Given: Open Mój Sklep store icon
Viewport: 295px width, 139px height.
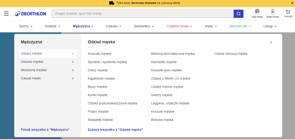Looking at the screenshot, I should [257, 14].
